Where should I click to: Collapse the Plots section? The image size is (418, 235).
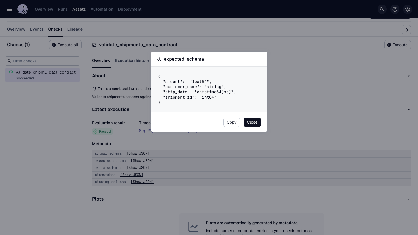click(408, 199)
